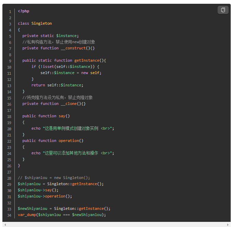Click the '===' operator on line 34
231x227 pixels.
(66, 215)
